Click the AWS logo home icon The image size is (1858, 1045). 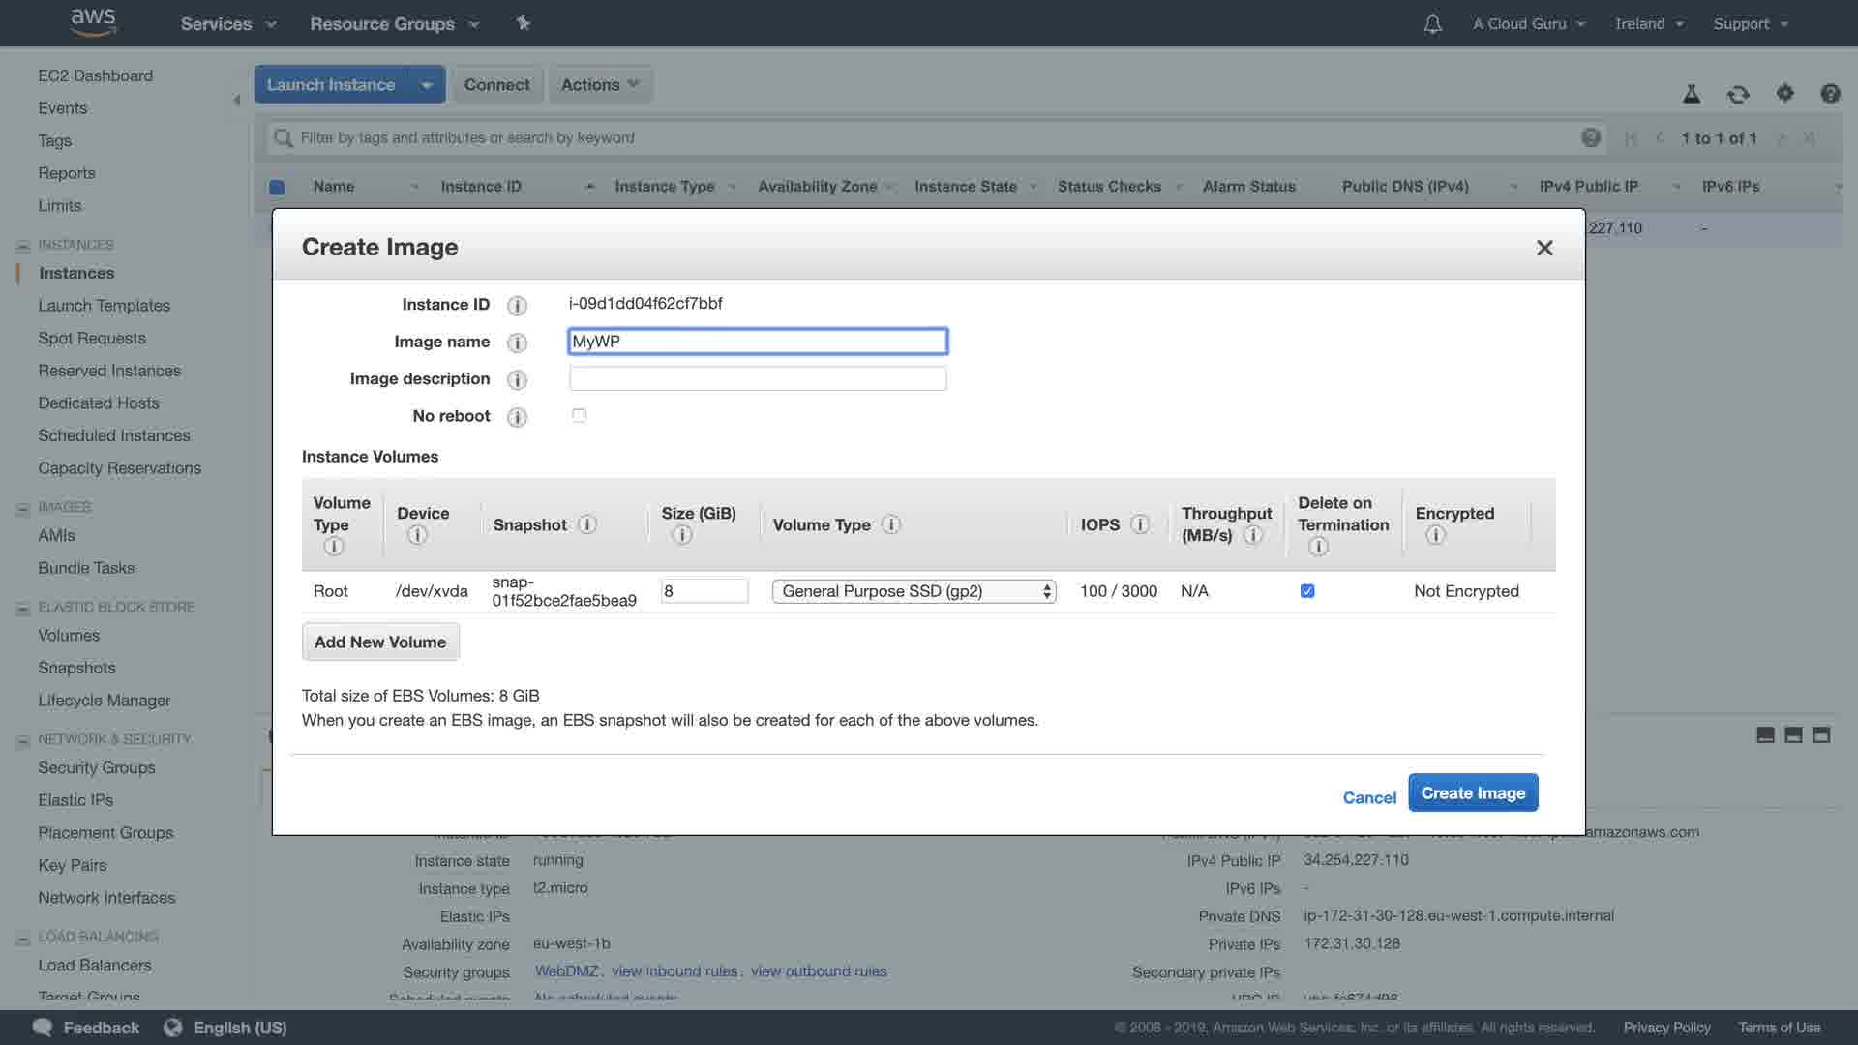click(x=94, y=22)
